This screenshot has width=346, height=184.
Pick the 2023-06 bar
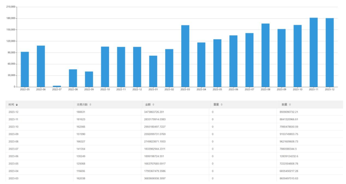click(234, 61)
